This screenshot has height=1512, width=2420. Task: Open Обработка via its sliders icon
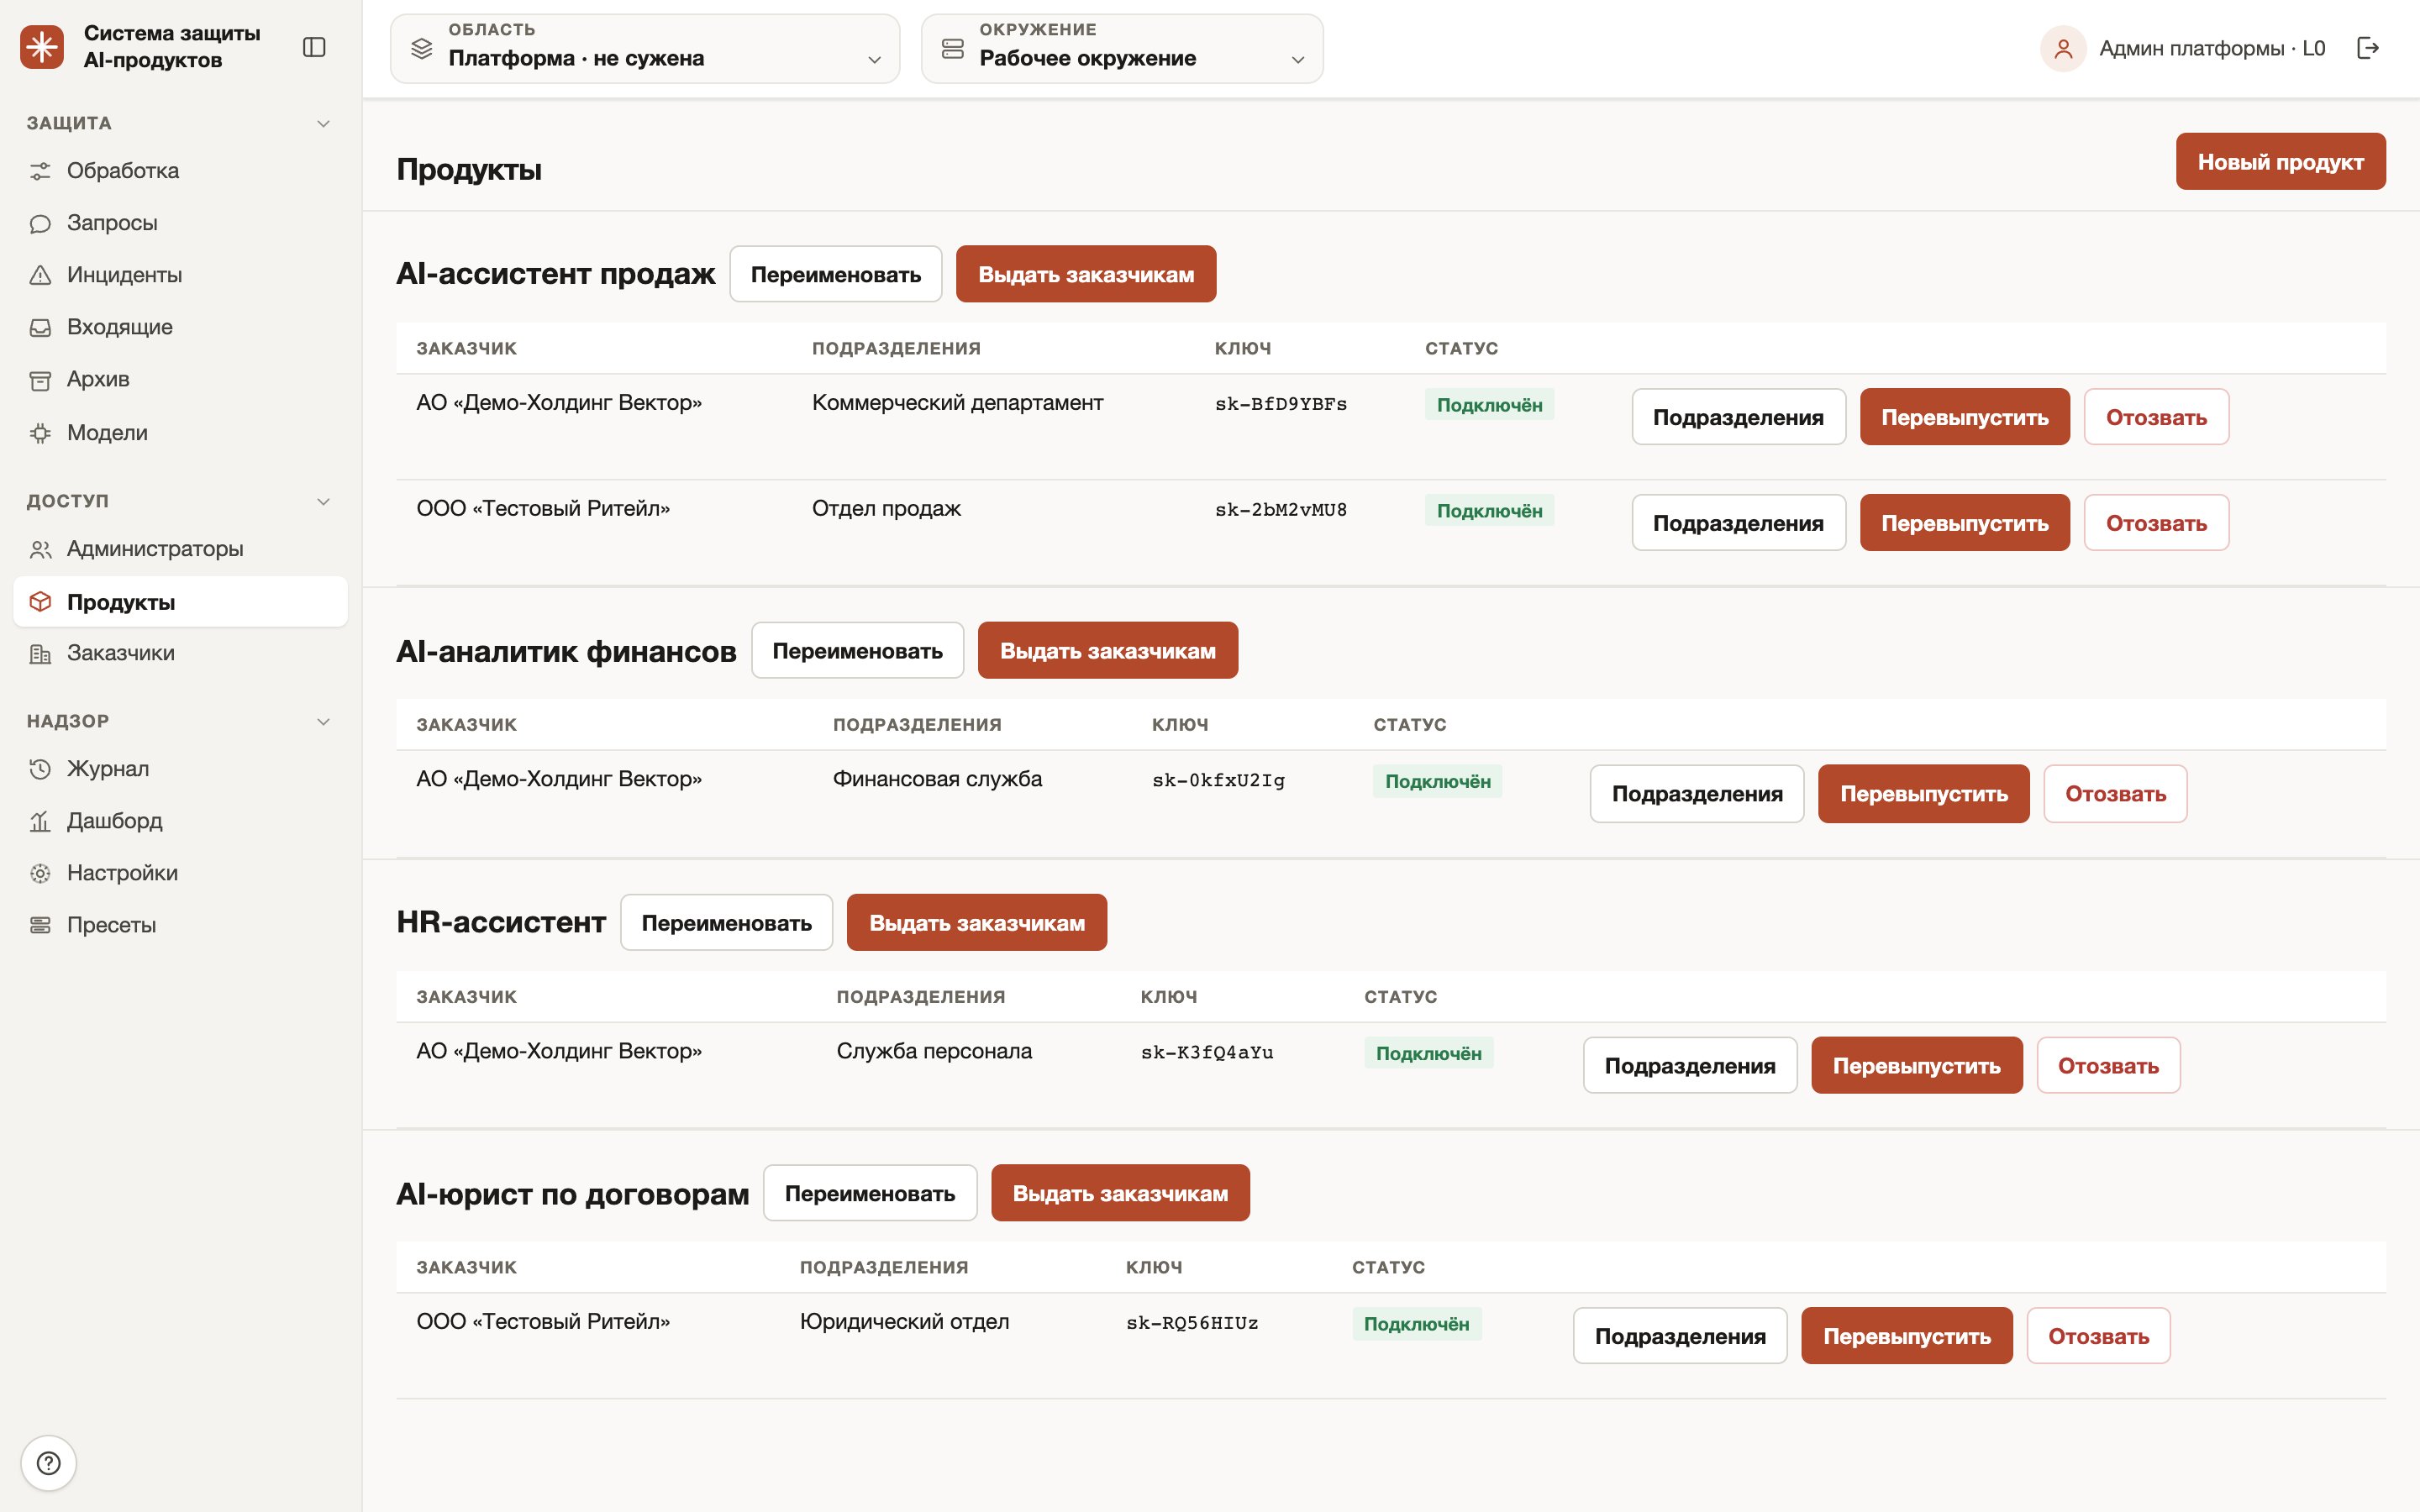pos(40,171)
